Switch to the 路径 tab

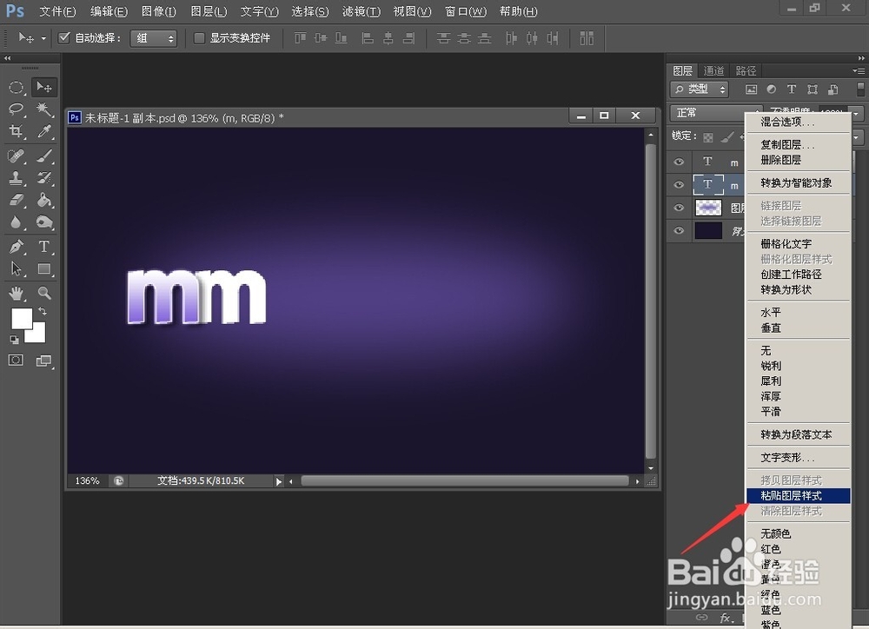click(746, 71)
